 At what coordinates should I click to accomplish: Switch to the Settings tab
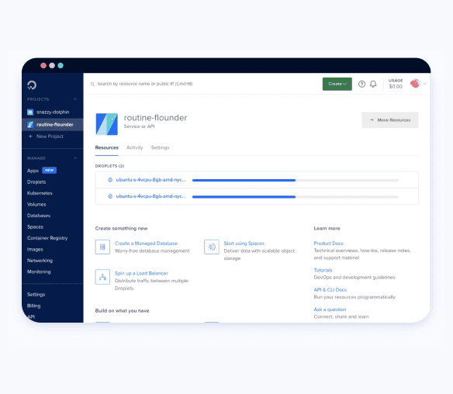click(160, 147)
